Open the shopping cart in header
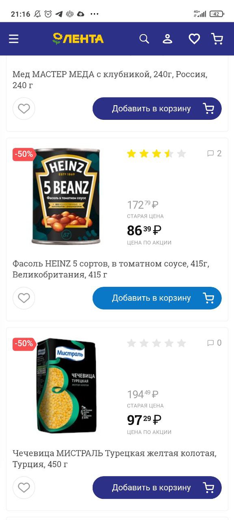The image size is (234, 520). (x=217, y=39)
